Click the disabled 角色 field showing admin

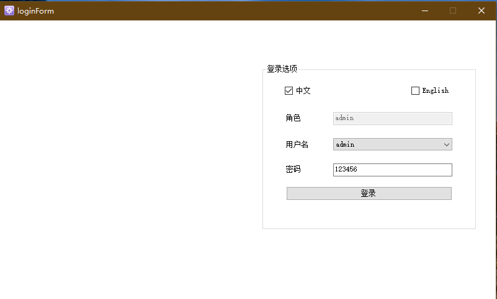[392, 118]
